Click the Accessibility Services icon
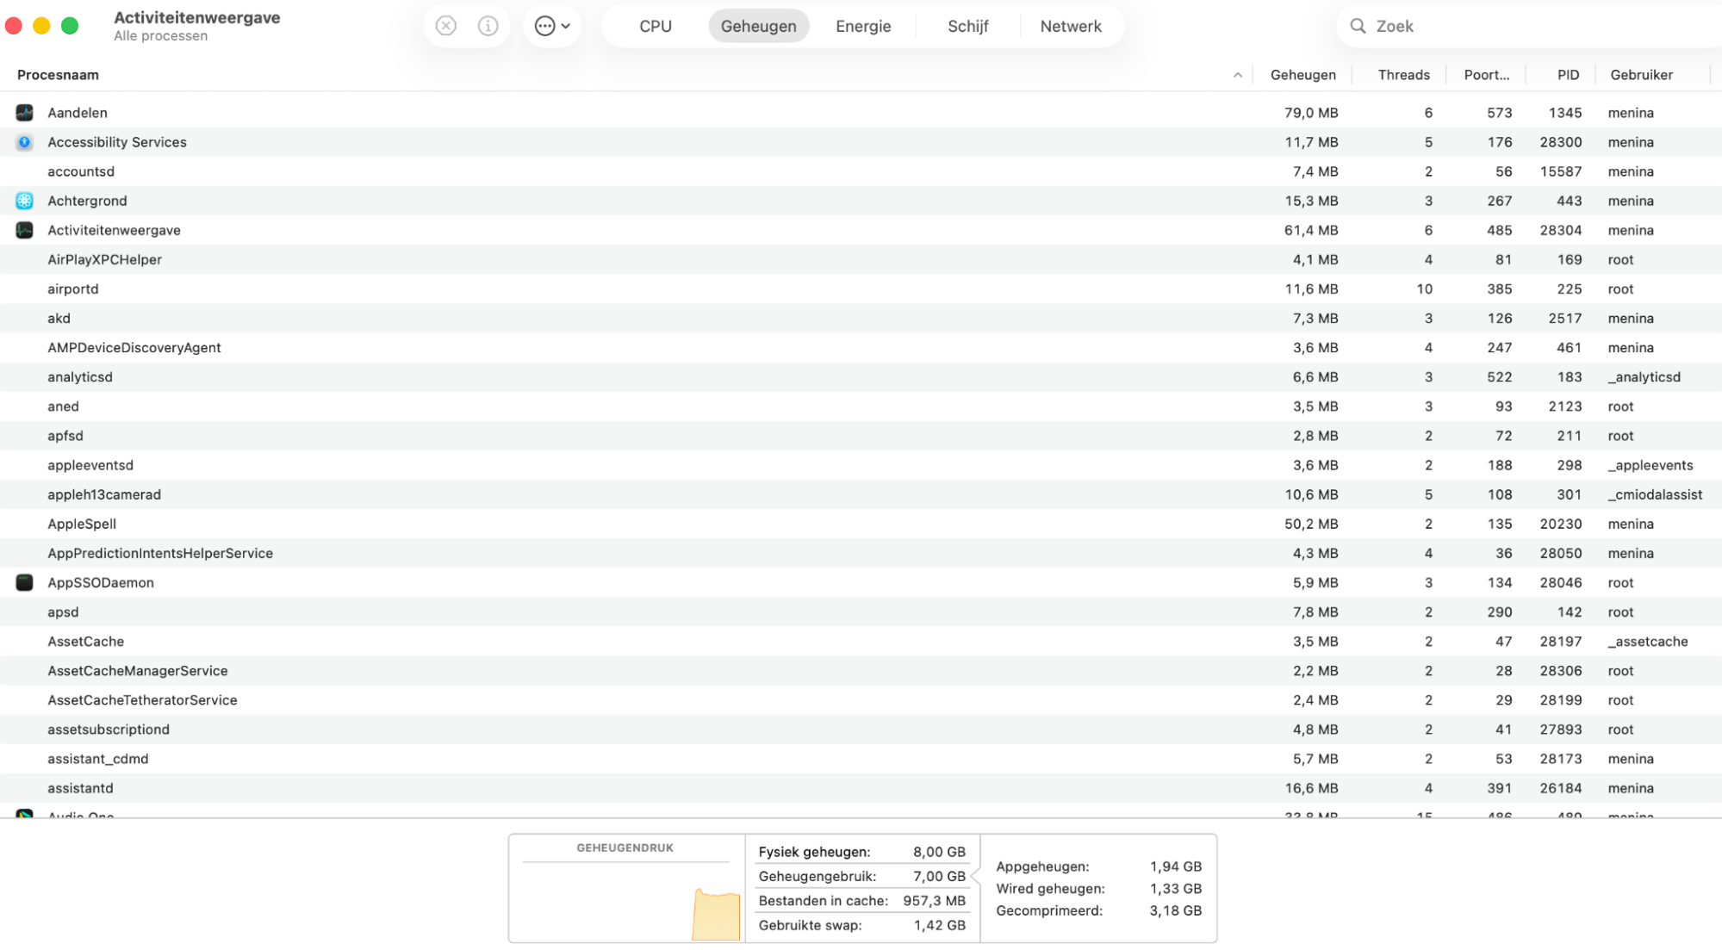 pyautogui.click(x=24, y=142)
